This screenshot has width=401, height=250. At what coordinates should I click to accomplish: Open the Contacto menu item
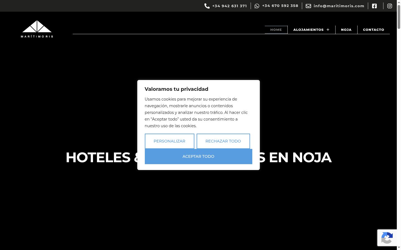tap(373, 30)
